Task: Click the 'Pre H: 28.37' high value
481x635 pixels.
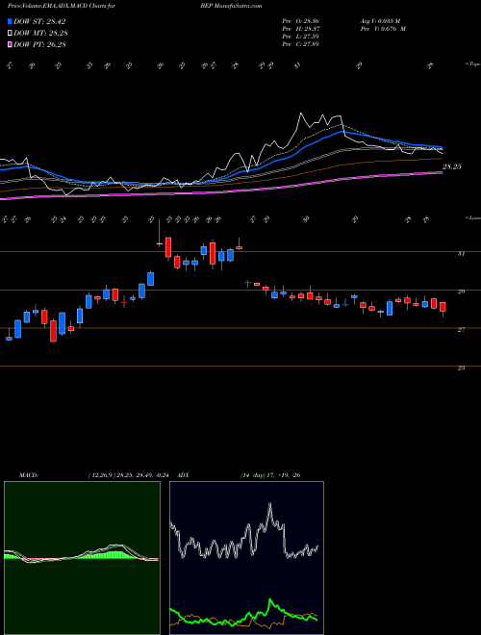Action: coord(301,29)
